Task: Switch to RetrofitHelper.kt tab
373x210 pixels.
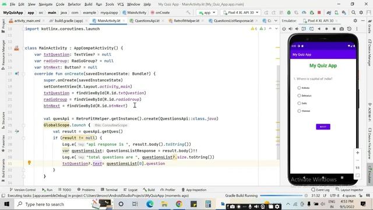Action: 186,21
